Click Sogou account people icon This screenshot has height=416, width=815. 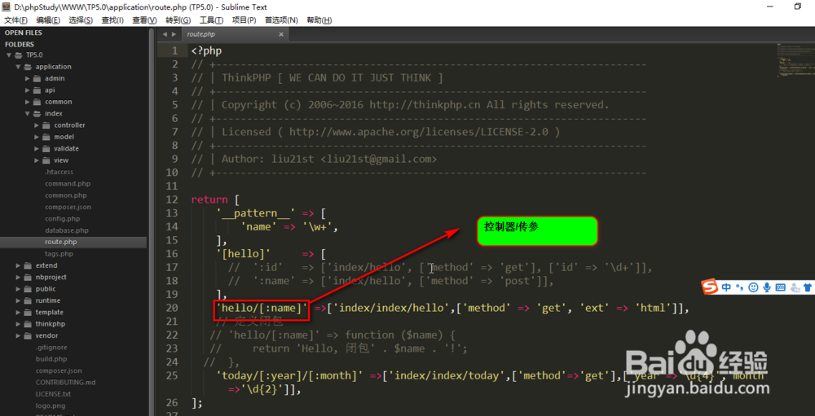point(794,287)
